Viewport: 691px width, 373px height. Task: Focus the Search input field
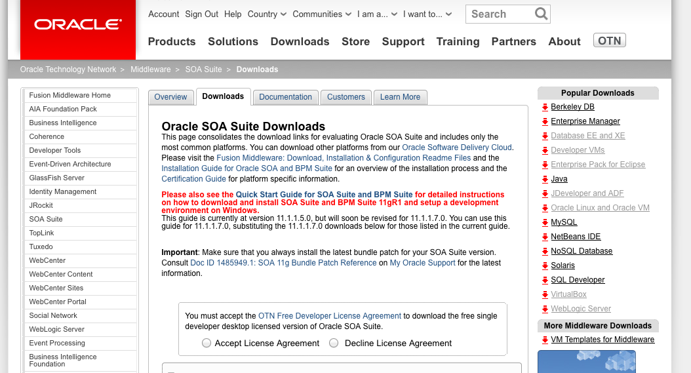pos(500,14)
